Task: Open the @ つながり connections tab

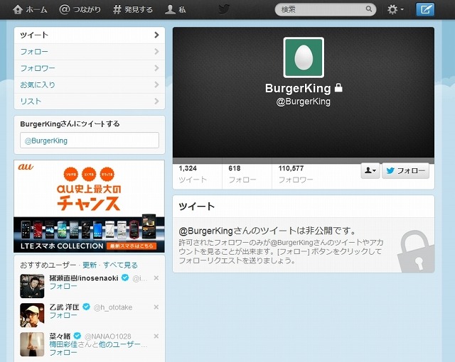Action: pos(80,9)
